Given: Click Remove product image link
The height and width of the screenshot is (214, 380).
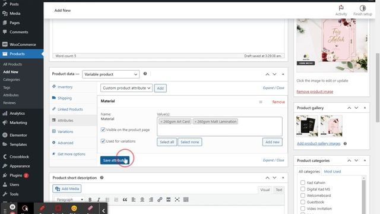Looking at the screenshot, I should coord(315,92).
